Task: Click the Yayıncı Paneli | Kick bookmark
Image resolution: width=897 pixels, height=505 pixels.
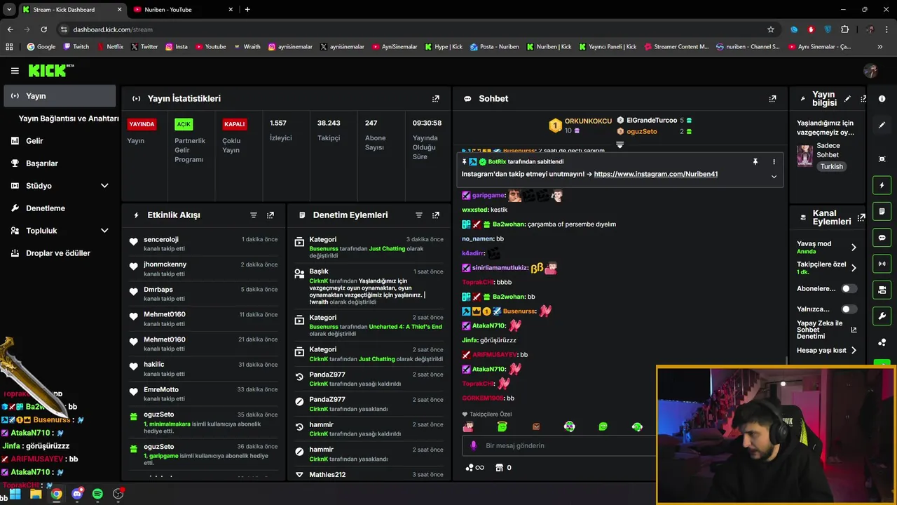Action: coord(607,47)
